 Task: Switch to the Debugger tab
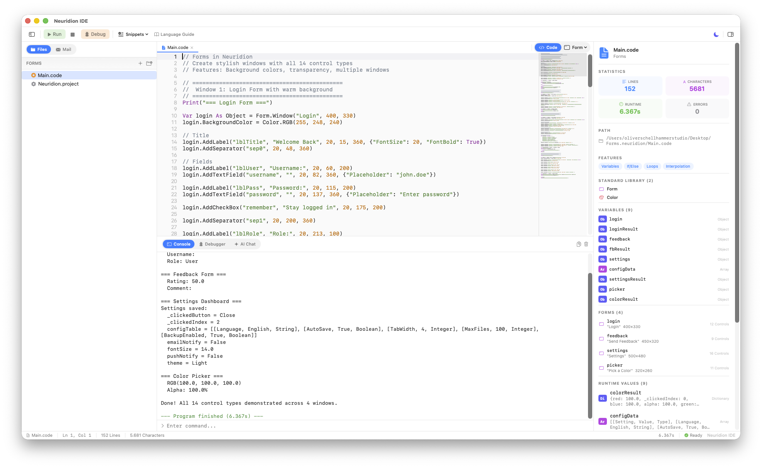pyautogui.click(x=212, y=244)
